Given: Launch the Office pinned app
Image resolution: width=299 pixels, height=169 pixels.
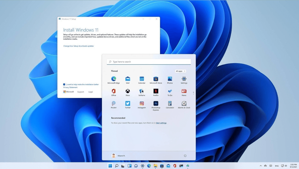Looking at the screenshot, I should tap(114, 92).
